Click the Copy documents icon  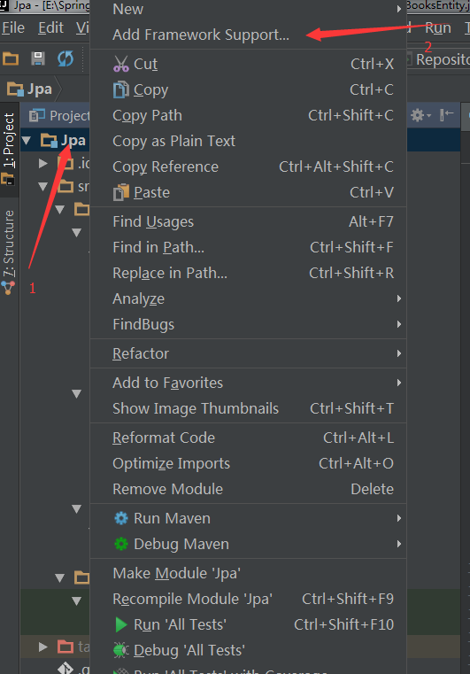click(121, 89)
